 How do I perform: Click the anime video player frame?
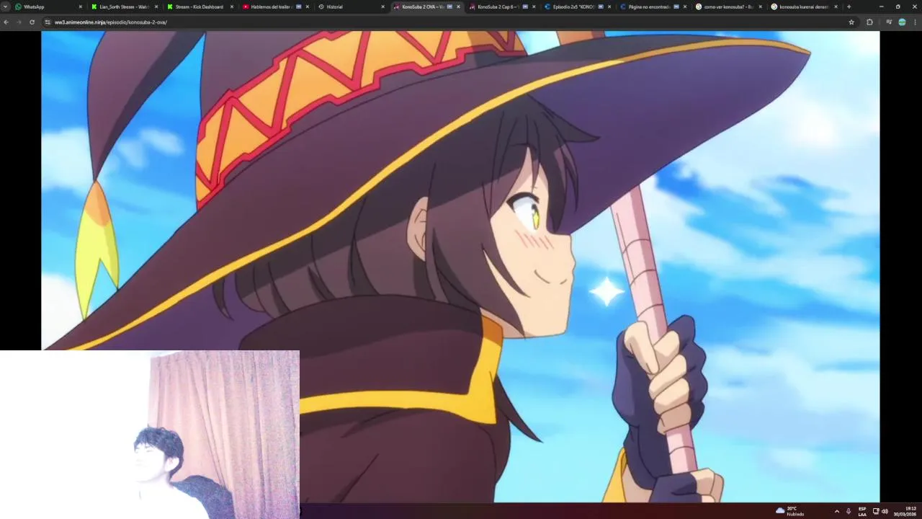tap(460, 267)
